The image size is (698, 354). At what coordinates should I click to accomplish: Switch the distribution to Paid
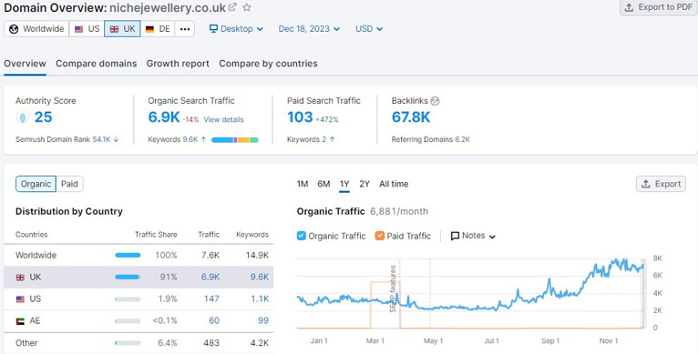(69, 184)
